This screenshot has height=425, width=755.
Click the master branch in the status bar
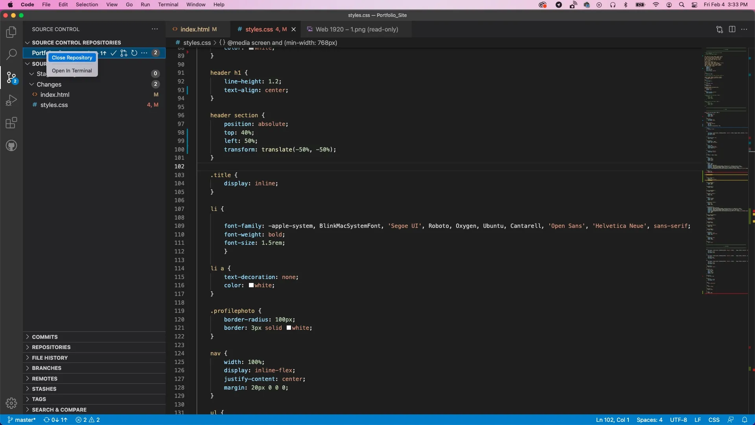tap(22, 420)
